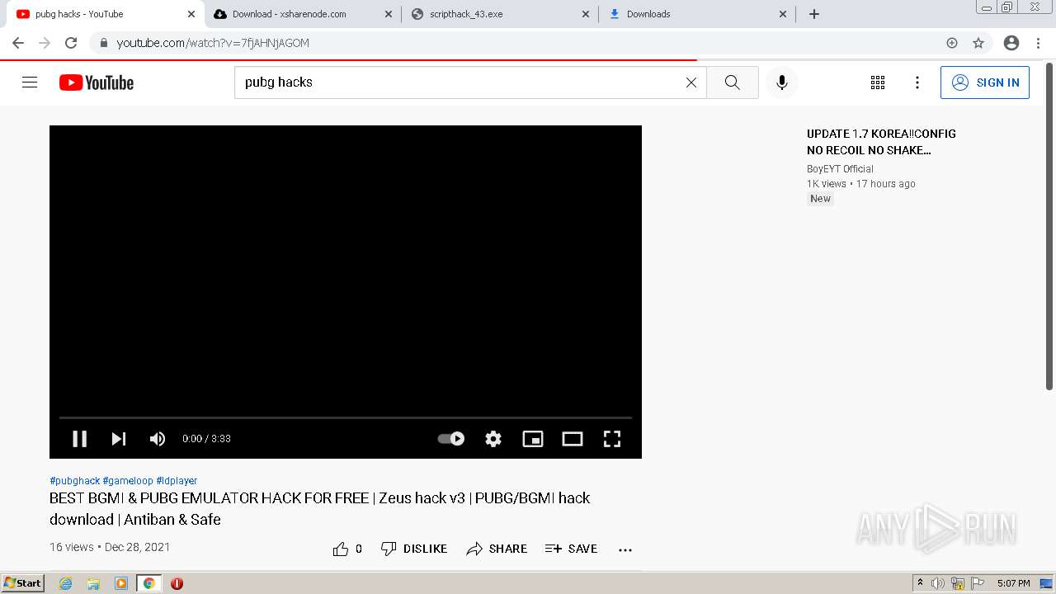
Task: Open the YouTube hamburger guide menu
Action: pyautogui.click(x=30, y=82)
